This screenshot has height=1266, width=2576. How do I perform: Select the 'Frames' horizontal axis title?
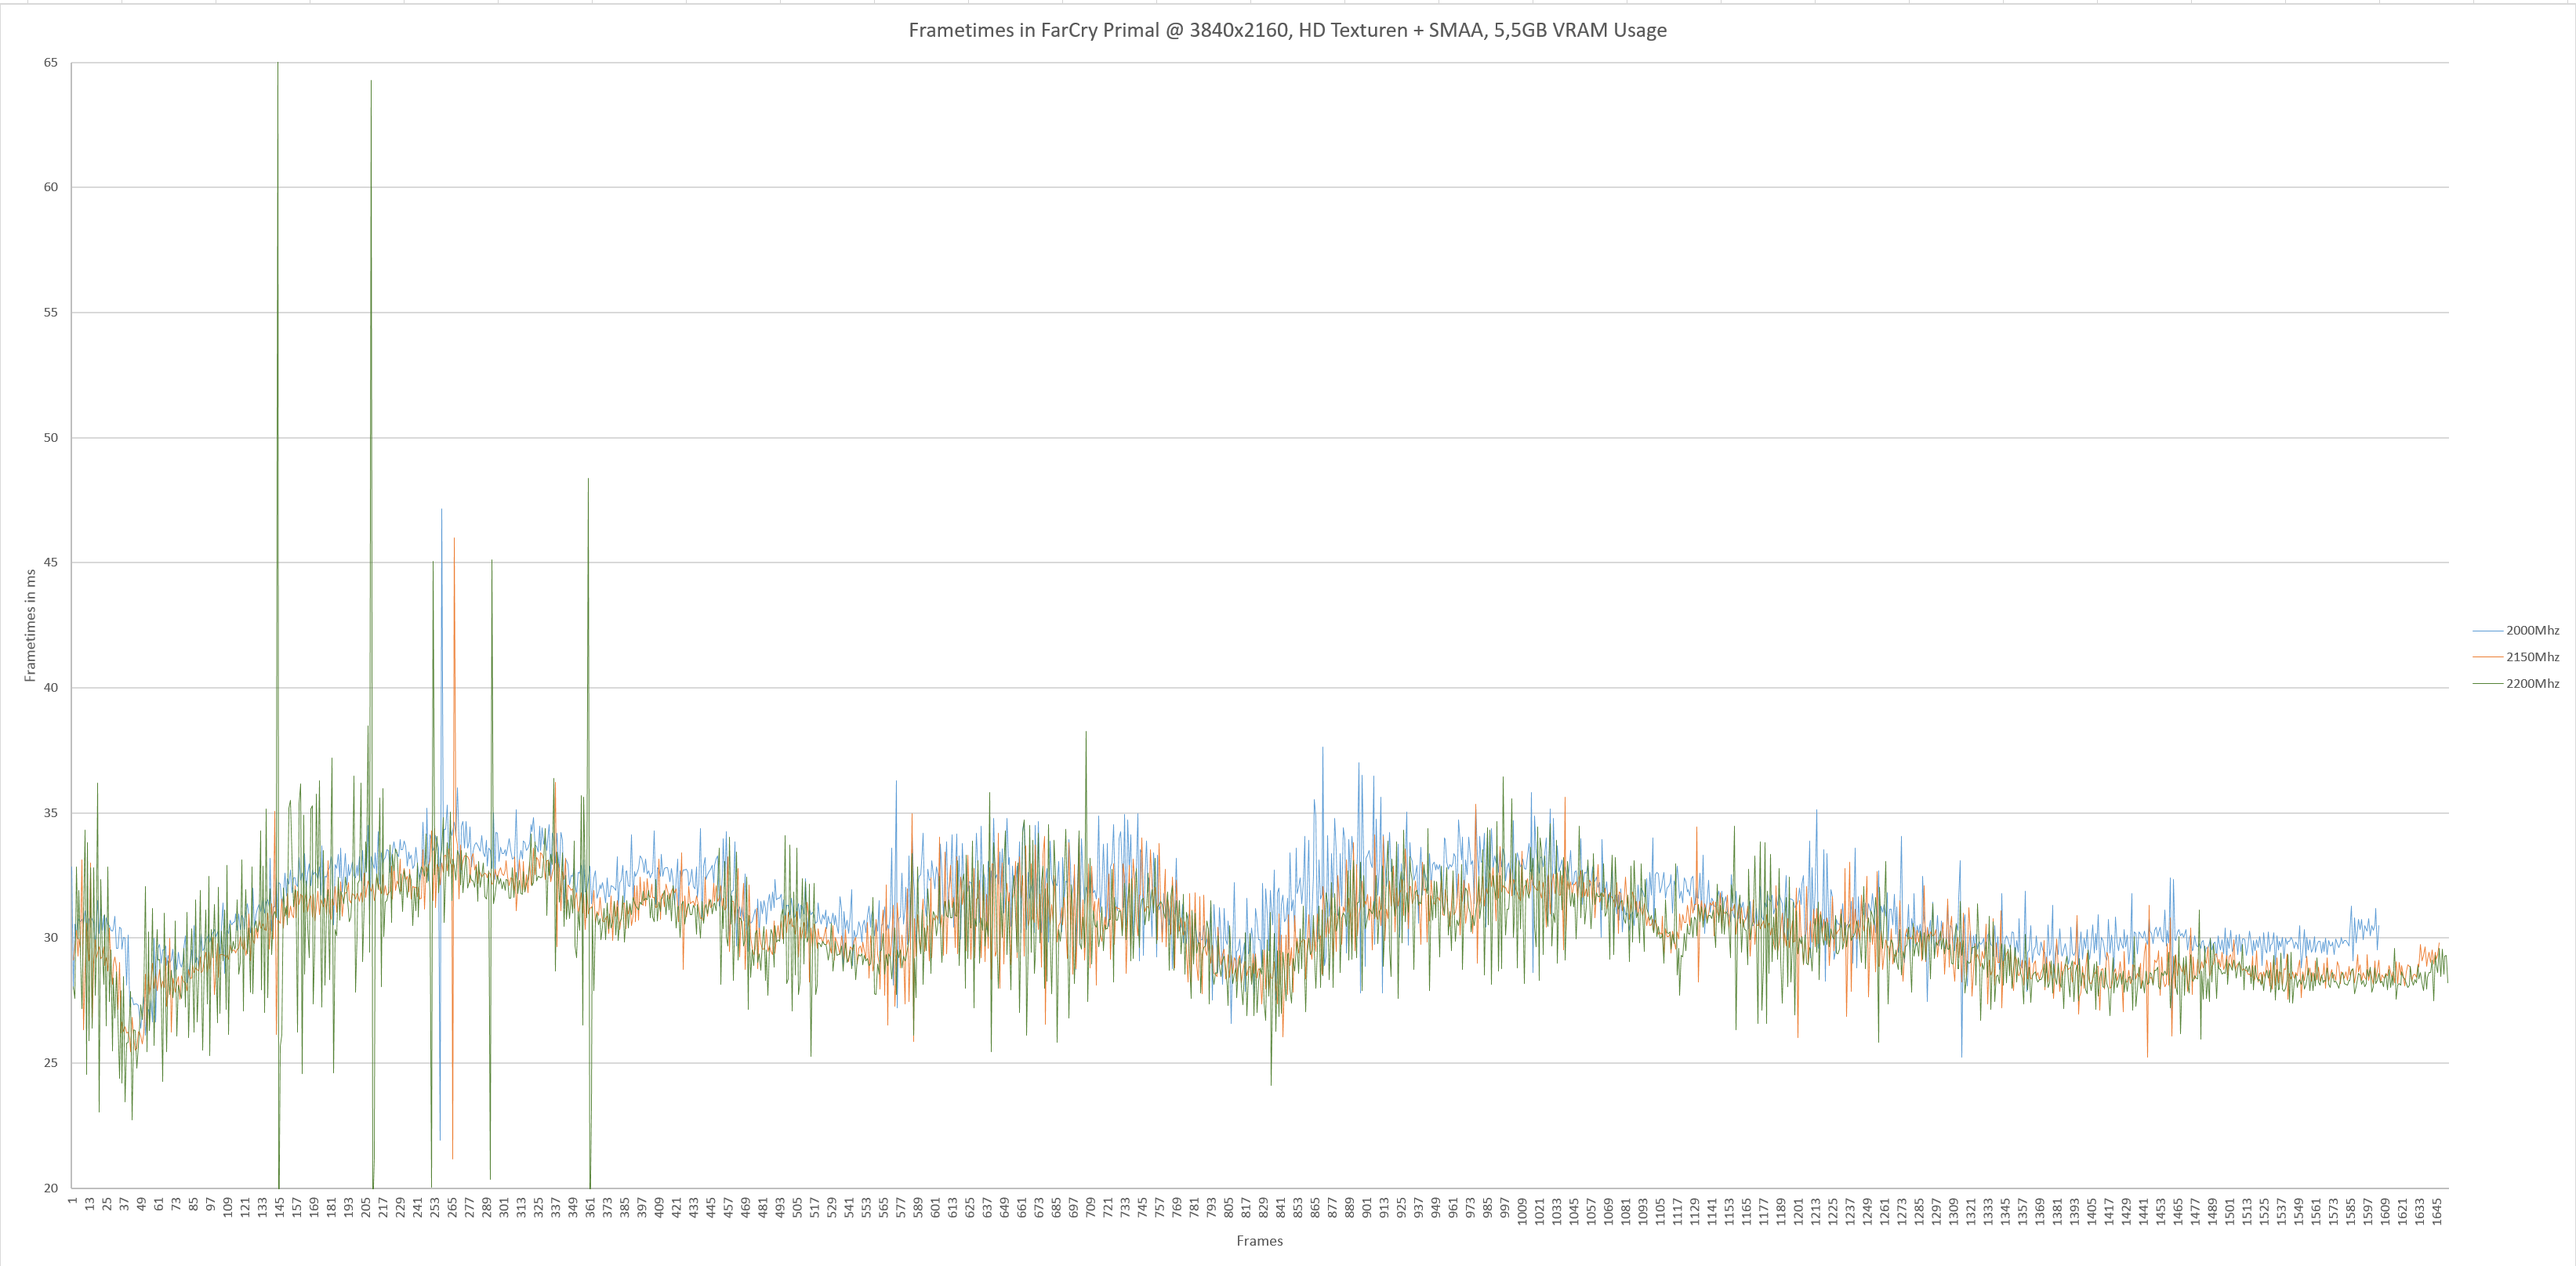coord(1259,1241)
